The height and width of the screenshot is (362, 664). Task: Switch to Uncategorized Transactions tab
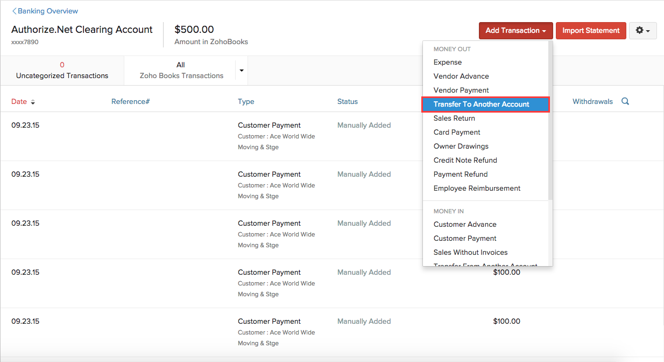(x=62, y=71)
